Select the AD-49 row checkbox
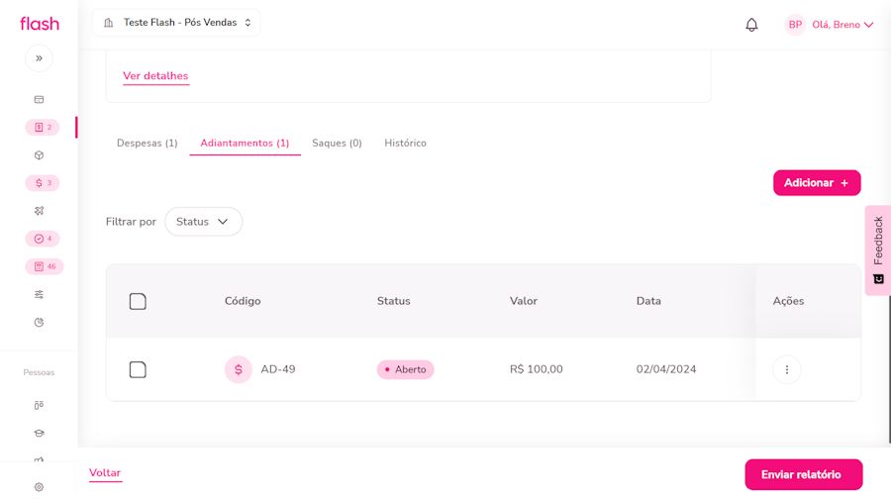Viewport: 891px width, 501px height. [138, 369]
